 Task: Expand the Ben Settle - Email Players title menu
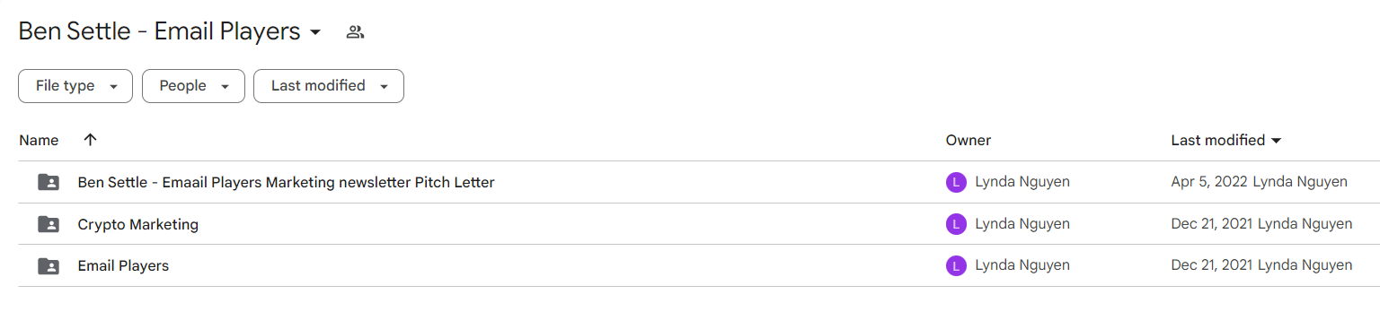tap(315, 32)
